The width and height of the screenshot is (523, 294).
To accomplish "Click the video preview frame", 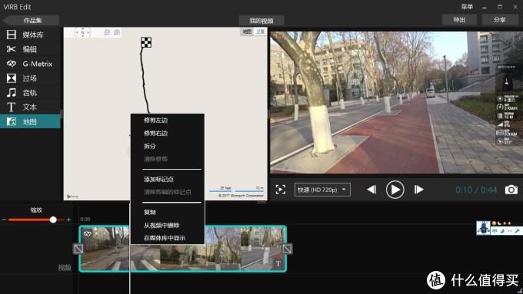I will click(397, 103).
